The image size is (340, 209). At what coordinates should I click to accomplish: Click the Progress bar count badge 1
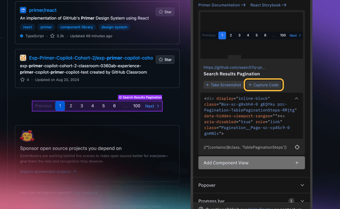tap(291, 201)
